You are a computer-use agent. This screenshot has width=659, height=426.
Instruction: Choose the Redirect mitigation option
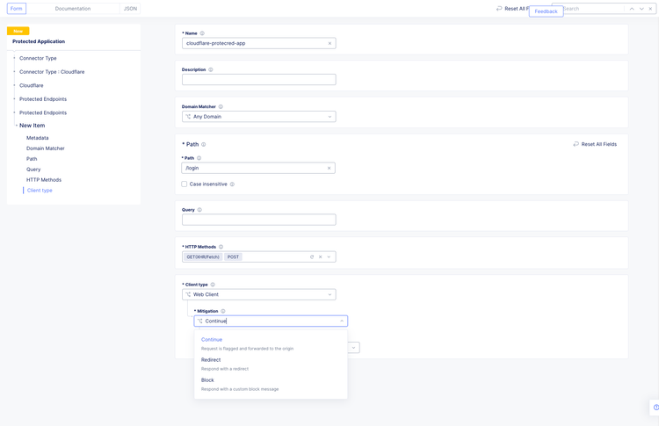211,360
